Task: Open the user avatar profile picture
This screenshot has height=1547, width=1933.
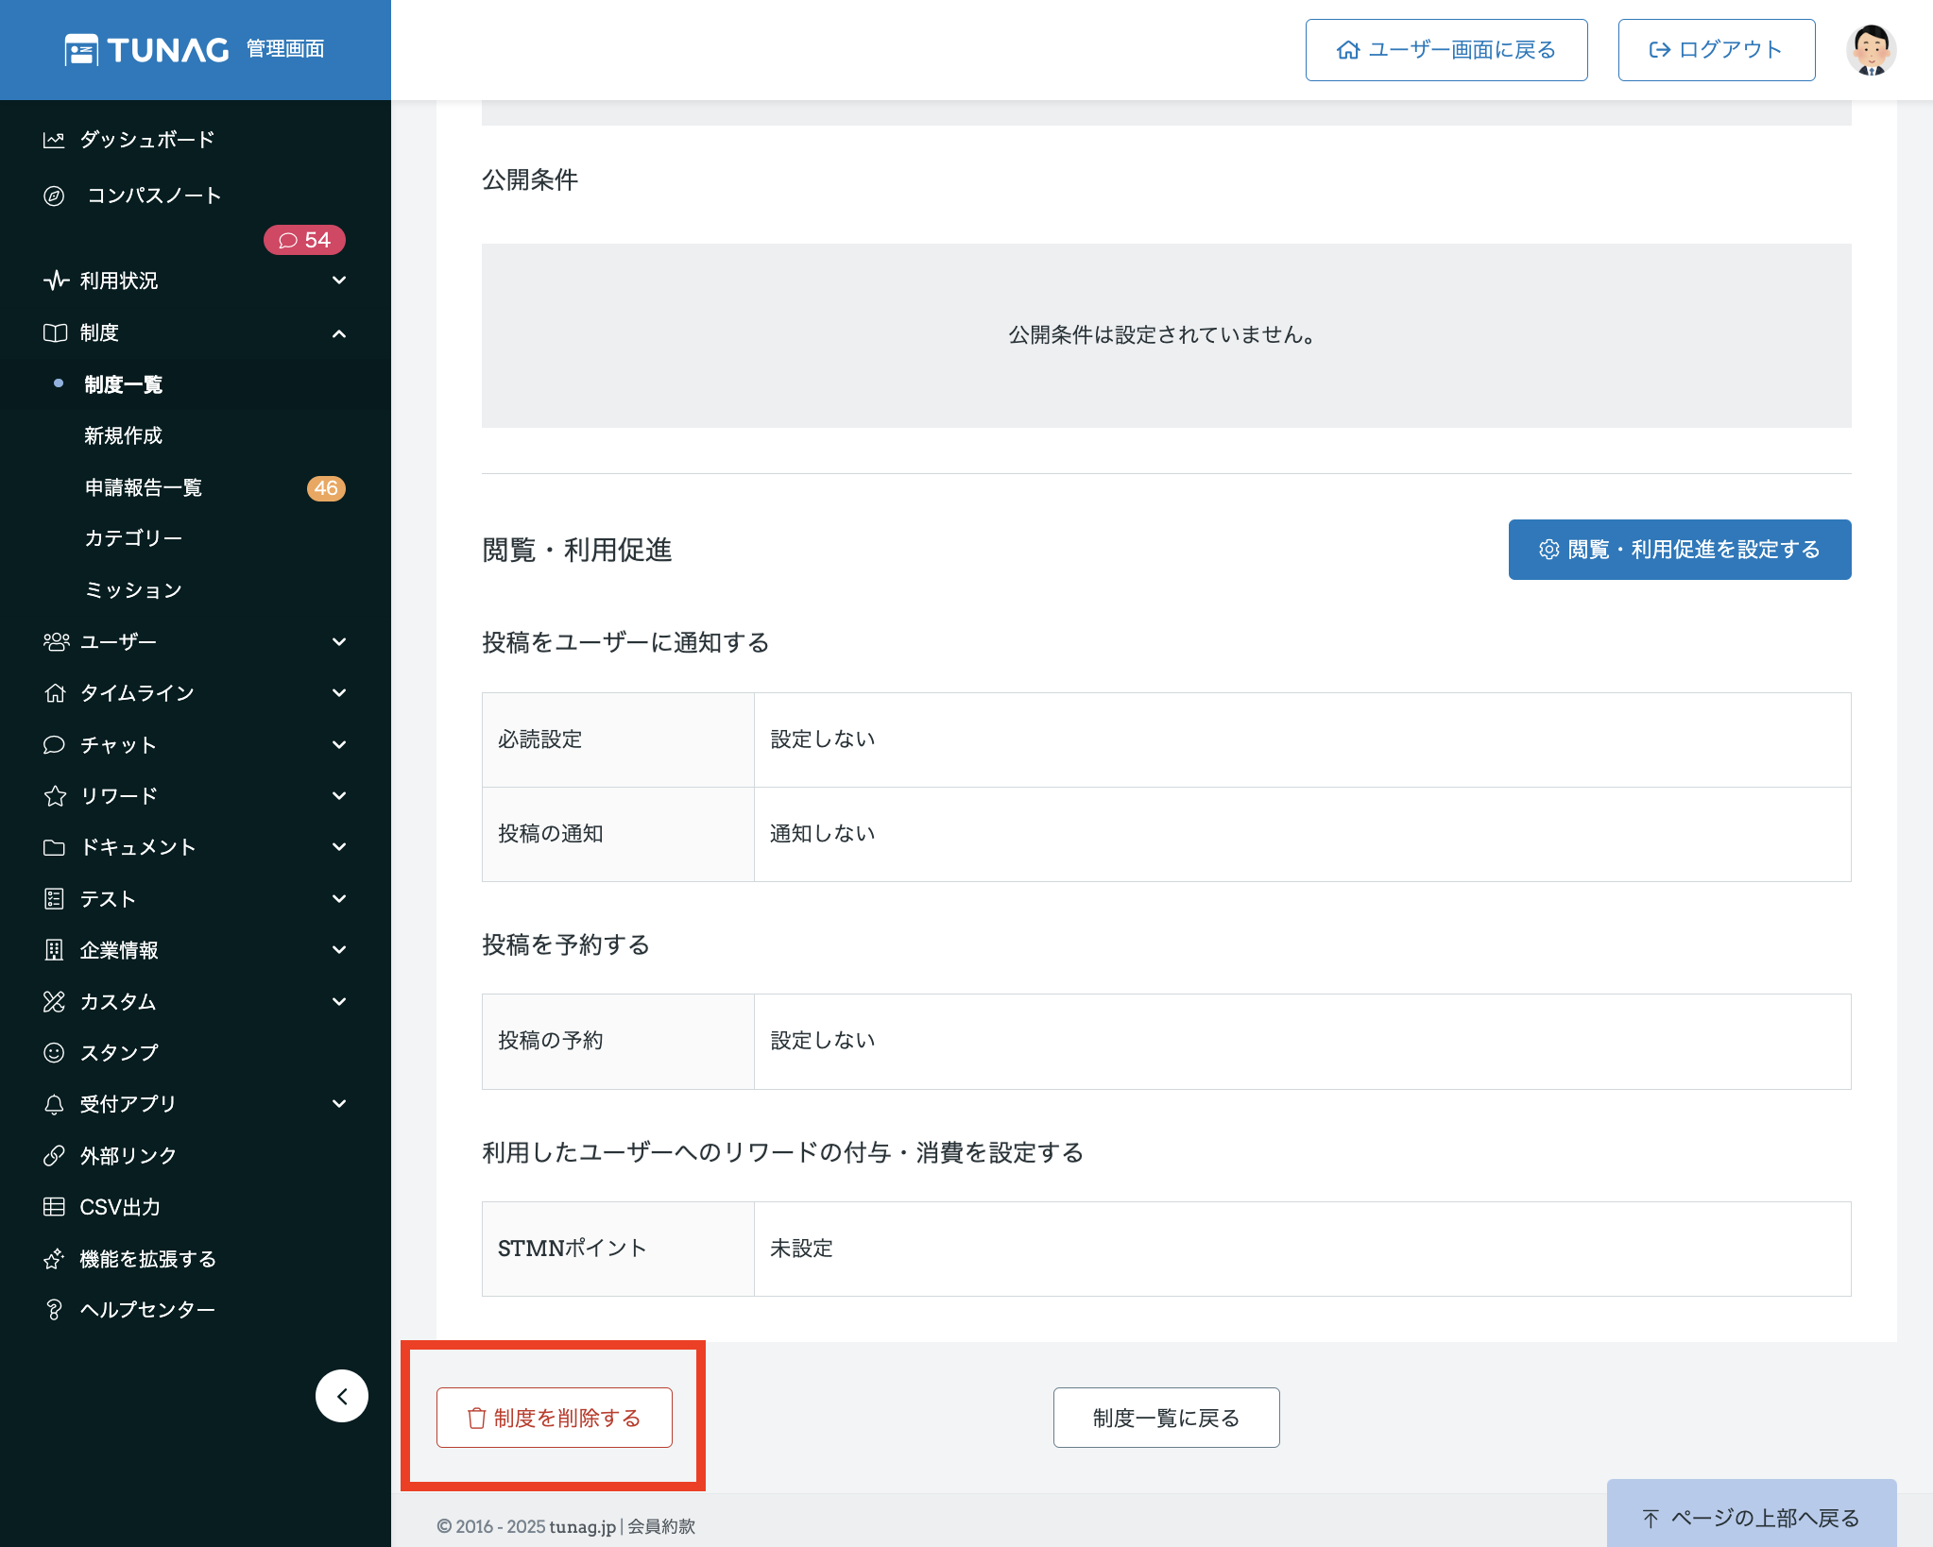Action: pyautogui.click(x=1871, y=50)
